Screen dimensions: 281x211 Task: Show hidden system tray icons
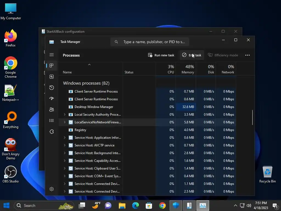(235, 206)
